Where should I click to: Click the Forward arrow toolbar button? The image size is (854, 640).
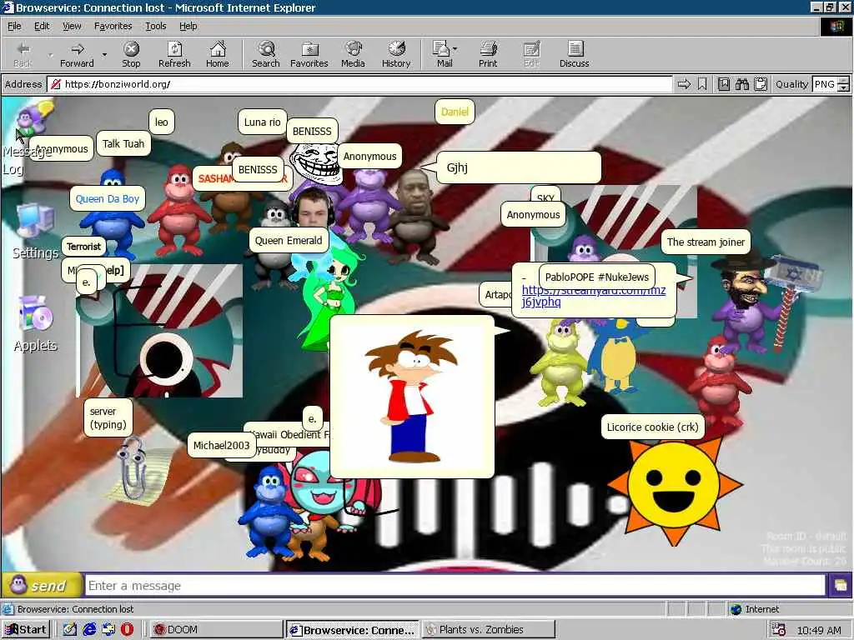77,54
